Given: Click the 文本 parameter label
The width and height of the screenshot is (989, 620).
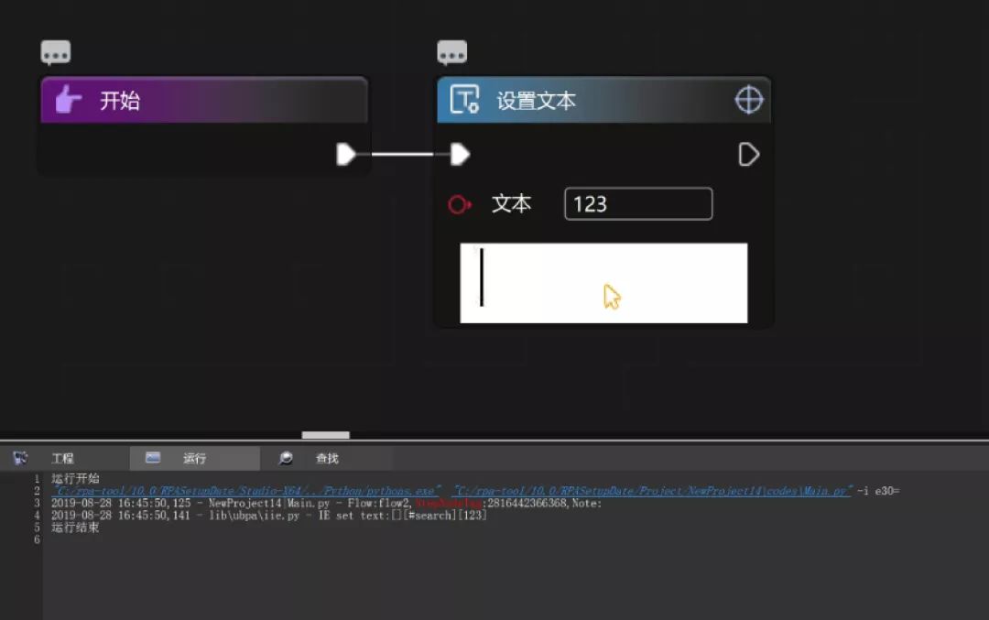Looking at the screenshot, I should 512,203.
